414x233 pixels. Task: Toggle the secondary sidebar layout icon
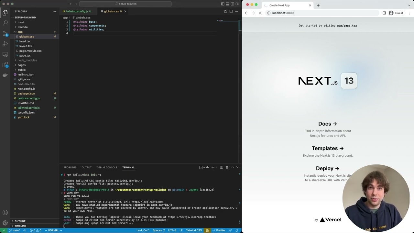(232, 4)
